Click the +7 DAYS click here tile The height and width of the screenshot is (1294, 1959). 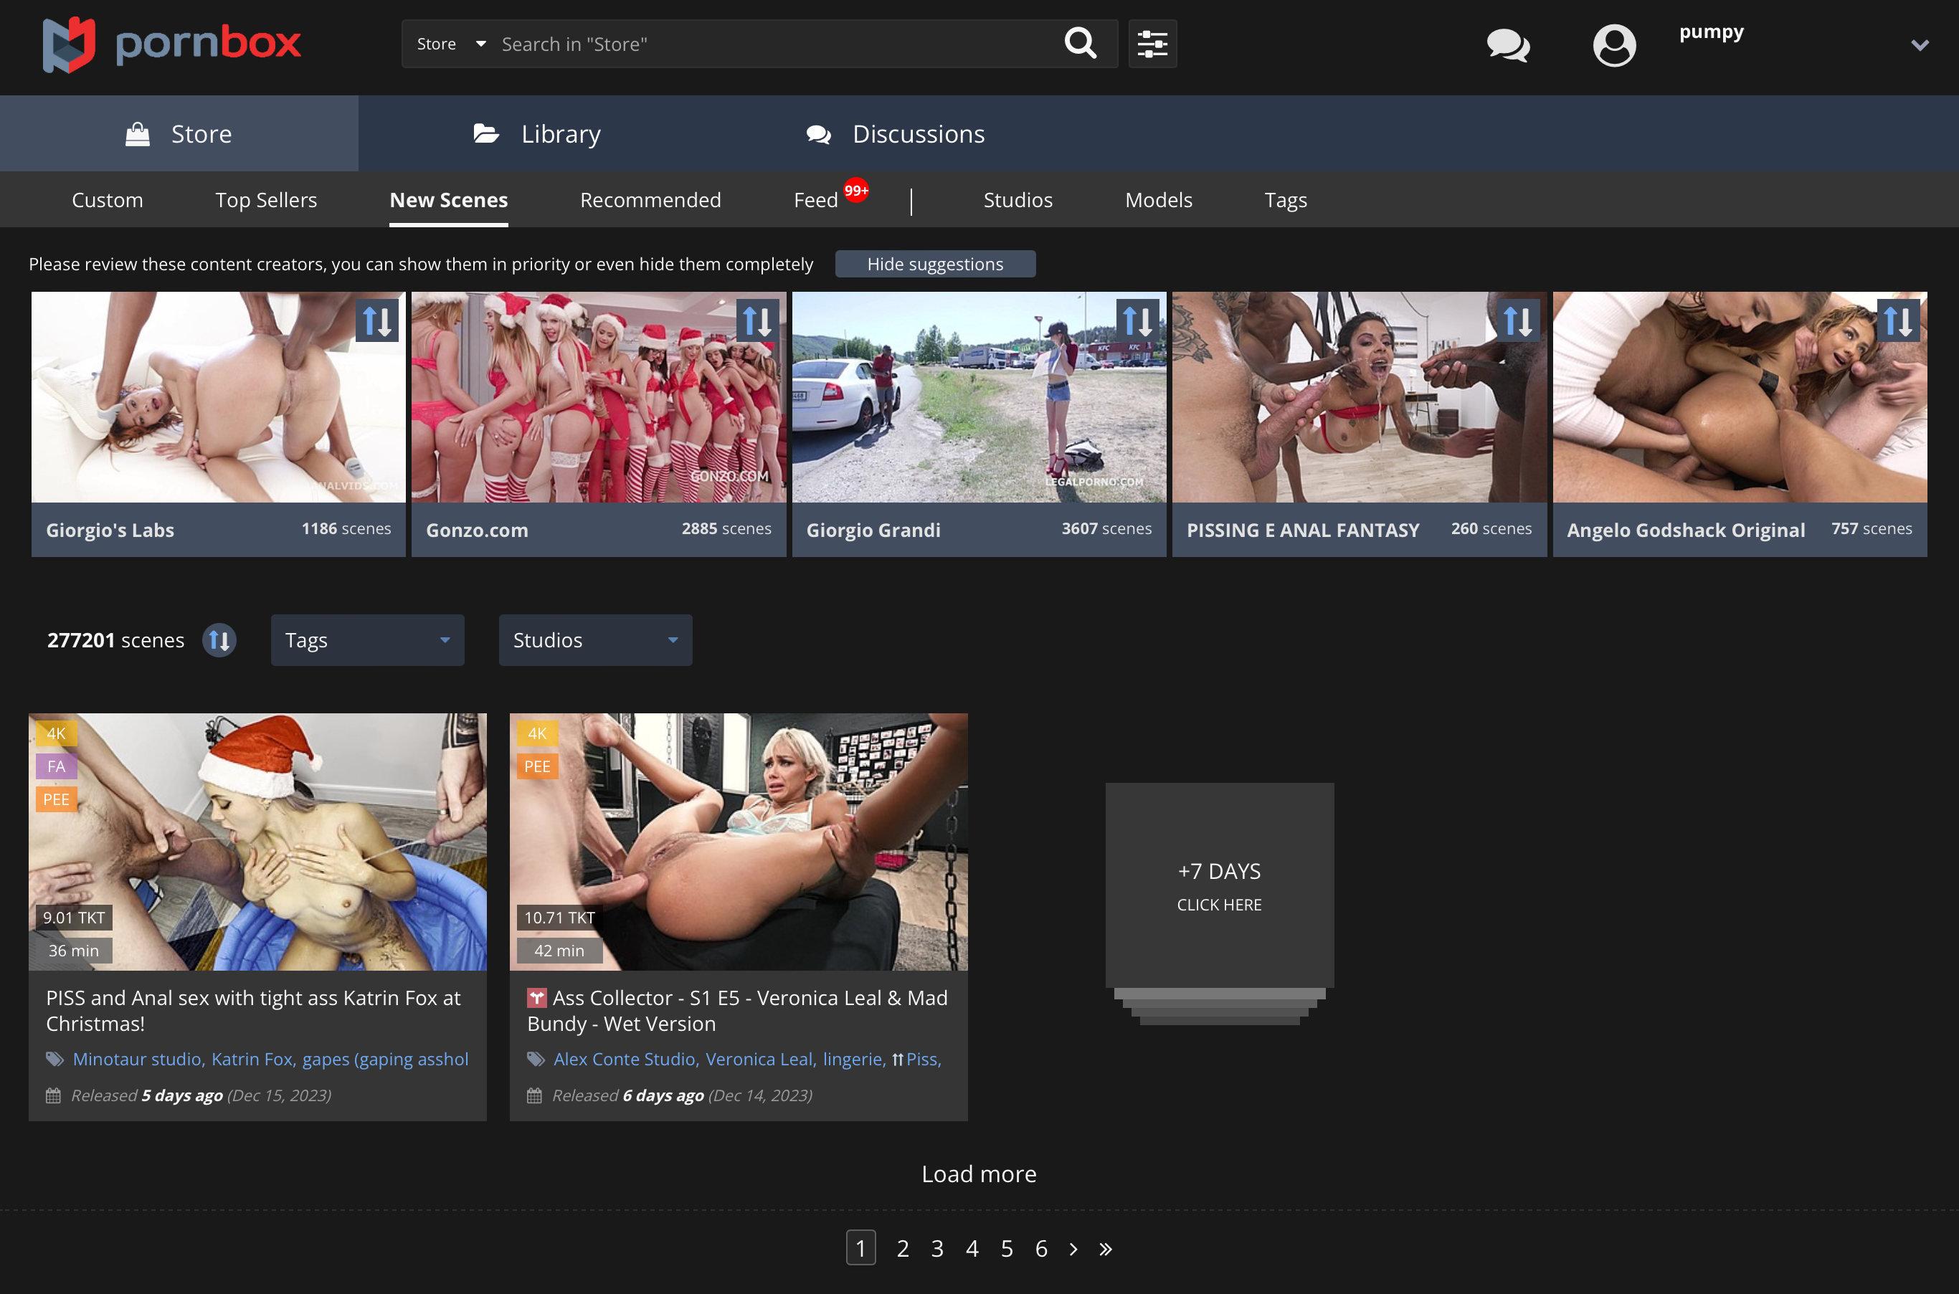click(x=1219, y=885)
